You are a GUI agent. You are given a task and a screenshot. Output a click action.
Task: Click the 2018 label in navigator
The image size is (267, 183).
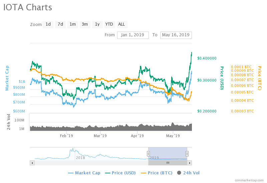[x=80, y=158]
